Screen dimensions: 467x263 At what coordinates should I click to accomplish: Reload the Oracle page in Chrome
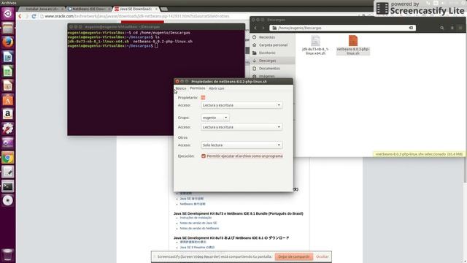[34, 16]
